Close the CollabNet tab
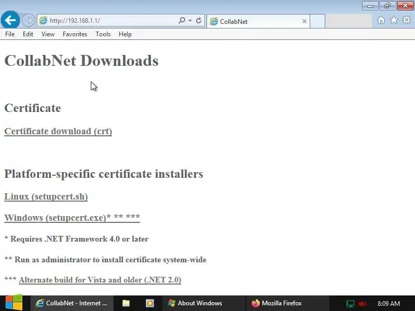Viewport: 415px width, 311px height. point(305,21)
